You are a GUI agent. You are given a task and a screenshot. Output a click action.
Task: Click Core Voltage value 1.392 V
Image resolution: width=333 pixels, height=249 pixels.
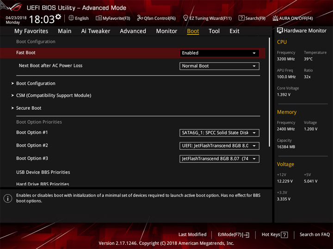284,95
